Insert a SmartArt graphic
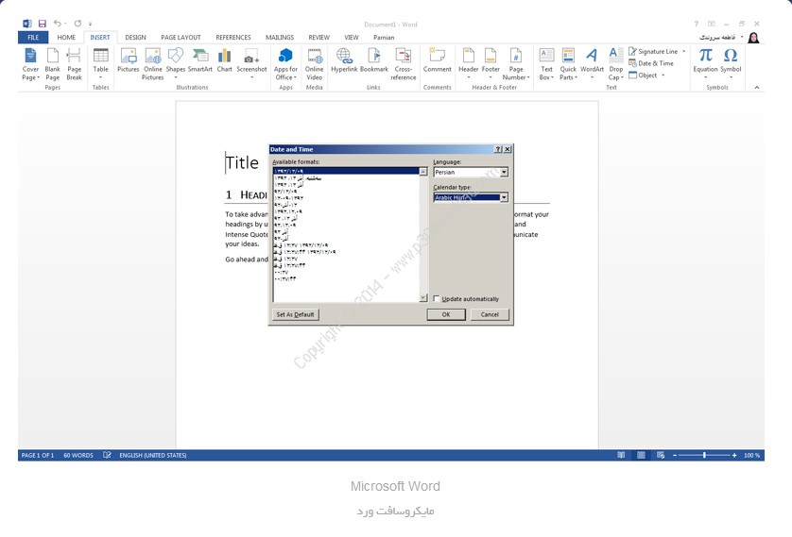The width and height of the screenshot is (792, 537). (200, 60)
